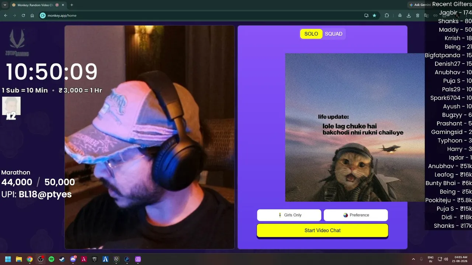Viewport: 472px width, 265px height.
Task: Open the browser extensions puzzle icon
Action: point(387,15)
